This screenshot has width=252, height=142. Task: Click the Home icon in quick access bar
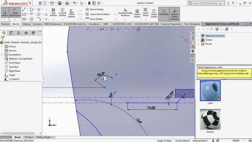(40, 3)
